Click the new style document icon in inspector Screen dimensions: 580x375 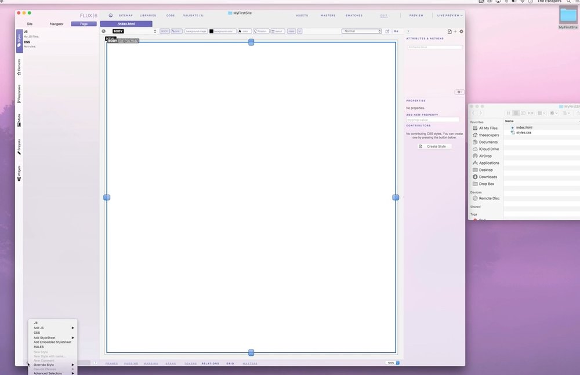coord(449,32)
